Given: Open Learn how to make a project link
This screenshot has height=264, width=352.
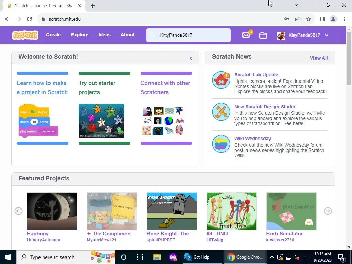Looking at the screenshot, I should (42, 88).
